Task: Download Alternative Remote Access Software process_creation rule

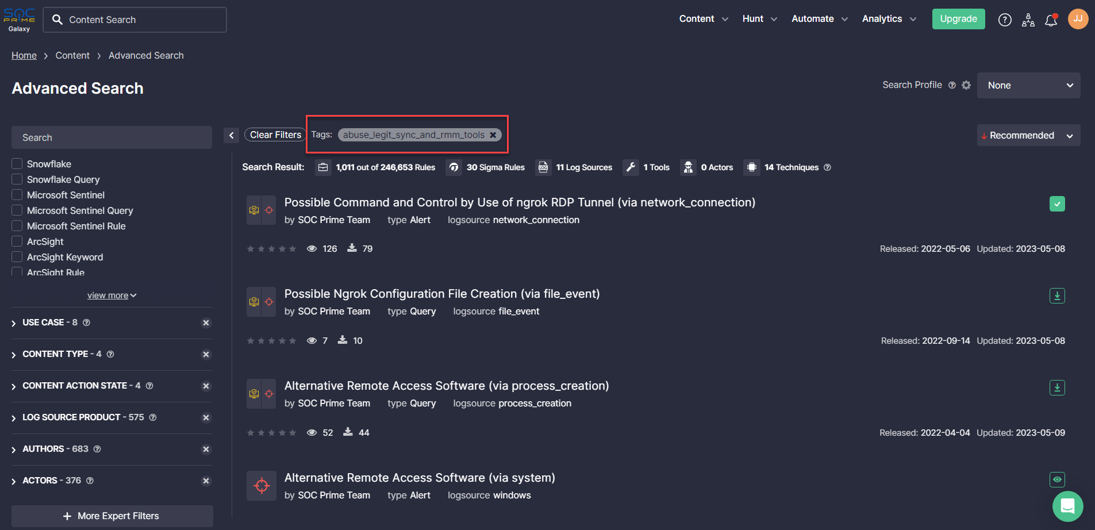Action: click(1057, 387)
